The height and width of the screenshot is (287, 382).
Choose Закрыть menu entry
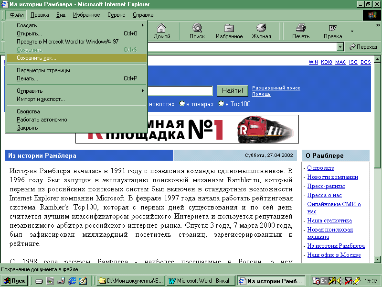tap(77, 128)
